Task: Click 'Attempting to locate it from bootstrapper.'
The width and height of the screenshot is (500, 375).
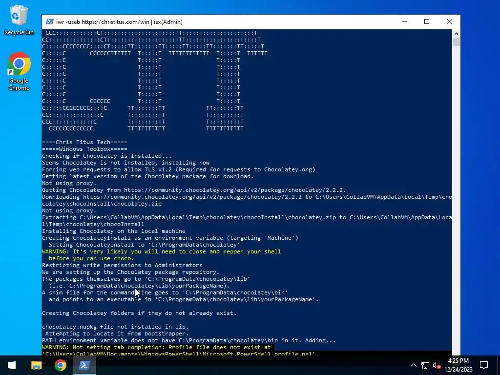Action: pyautogui.click(x=117, y=333)
